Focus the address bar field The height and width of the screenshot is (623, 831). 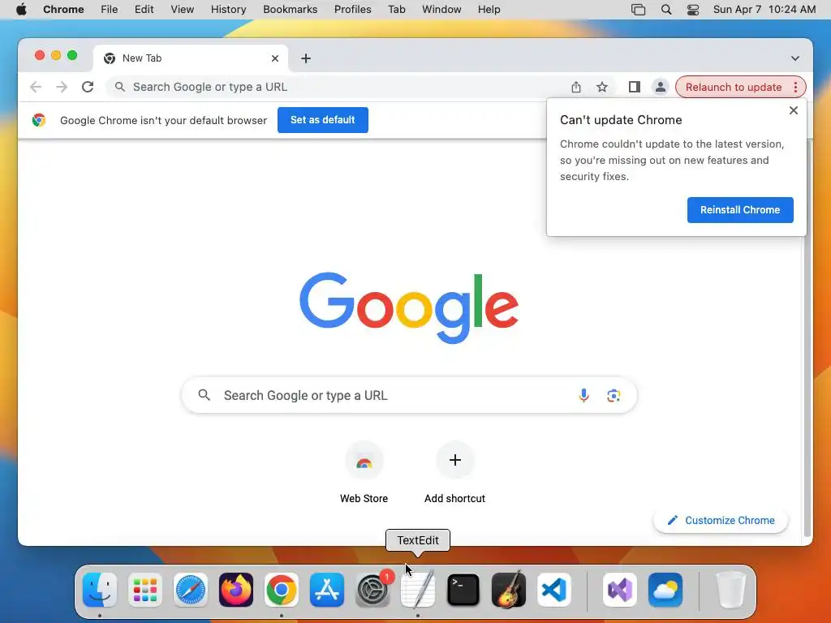click(x=339, y=87)
